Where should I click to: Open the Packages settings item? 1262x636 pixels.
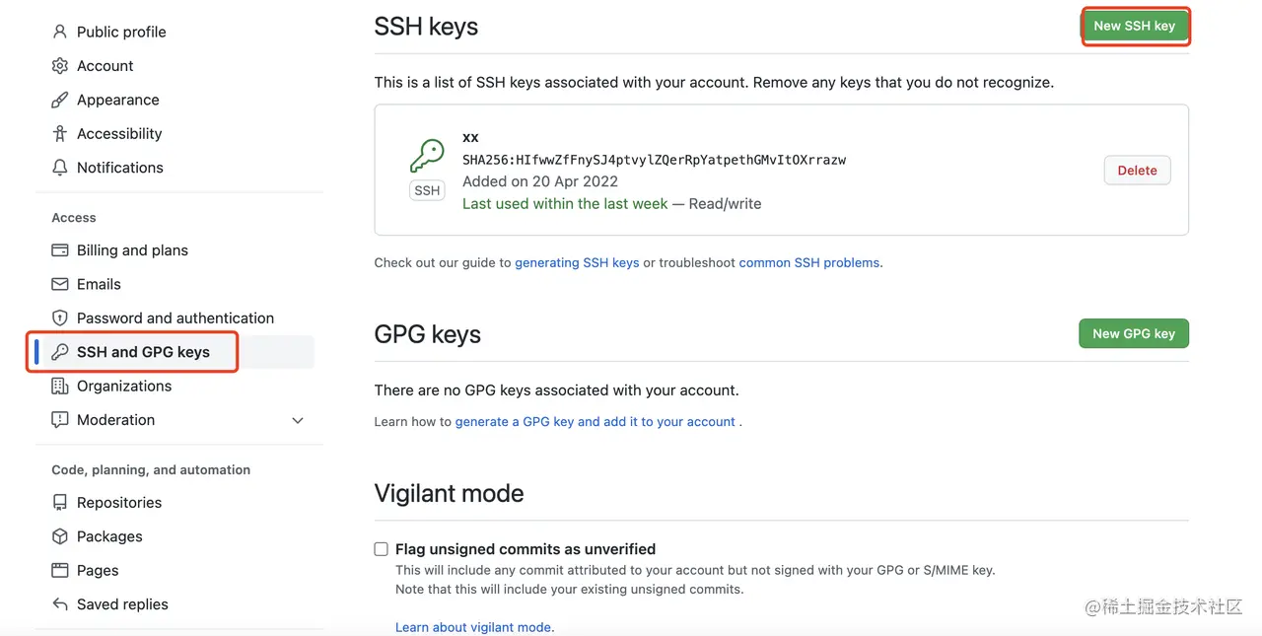point(109,536)
